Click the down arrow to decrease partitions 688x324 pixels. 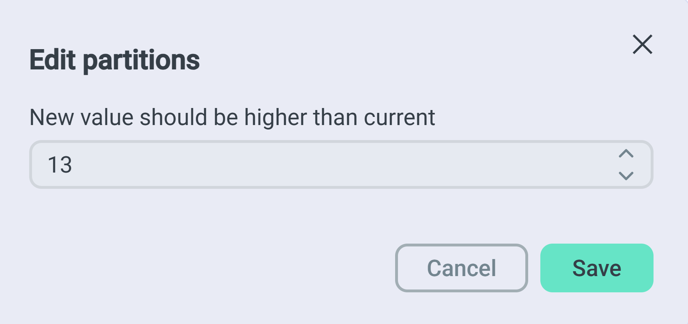[x=626, y=175]
